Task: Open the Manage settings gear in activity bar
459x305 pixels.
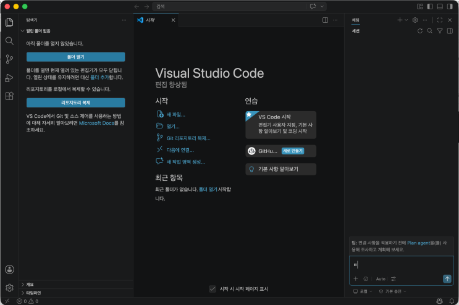Action: coord(9,288)
